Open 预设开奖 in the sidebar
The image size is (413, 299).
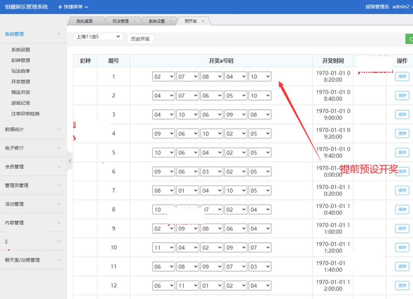[x=21, y=92]
